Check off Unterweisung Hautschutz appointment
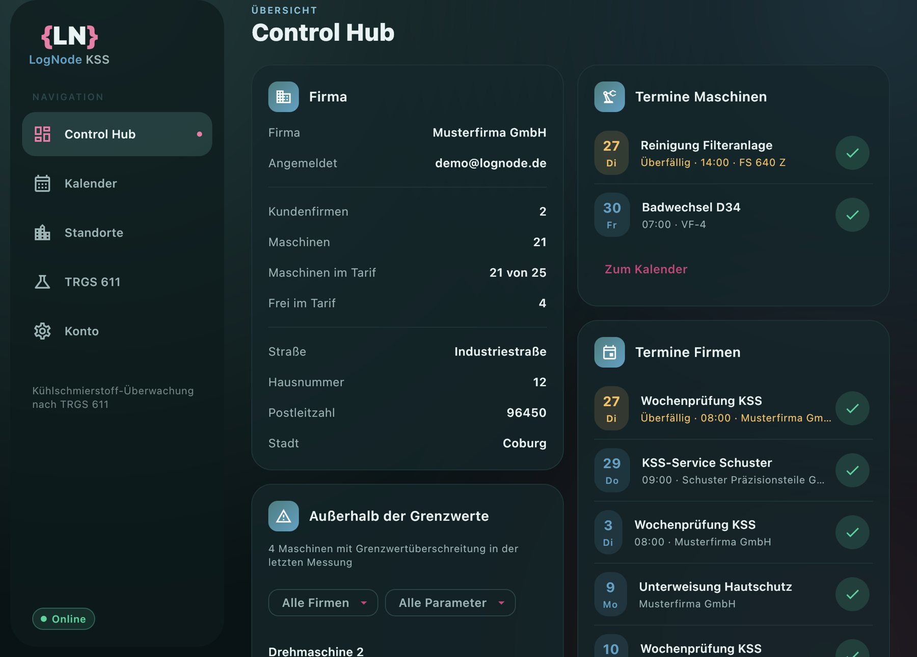 pos(852,594)
